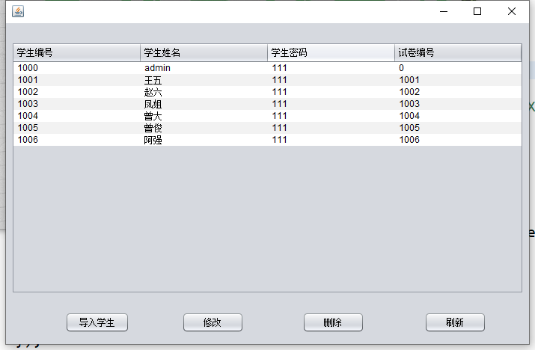This screenshot has width=535, height=350.
Task: Select student number cell 1001
Action: (x=77, y=80)
